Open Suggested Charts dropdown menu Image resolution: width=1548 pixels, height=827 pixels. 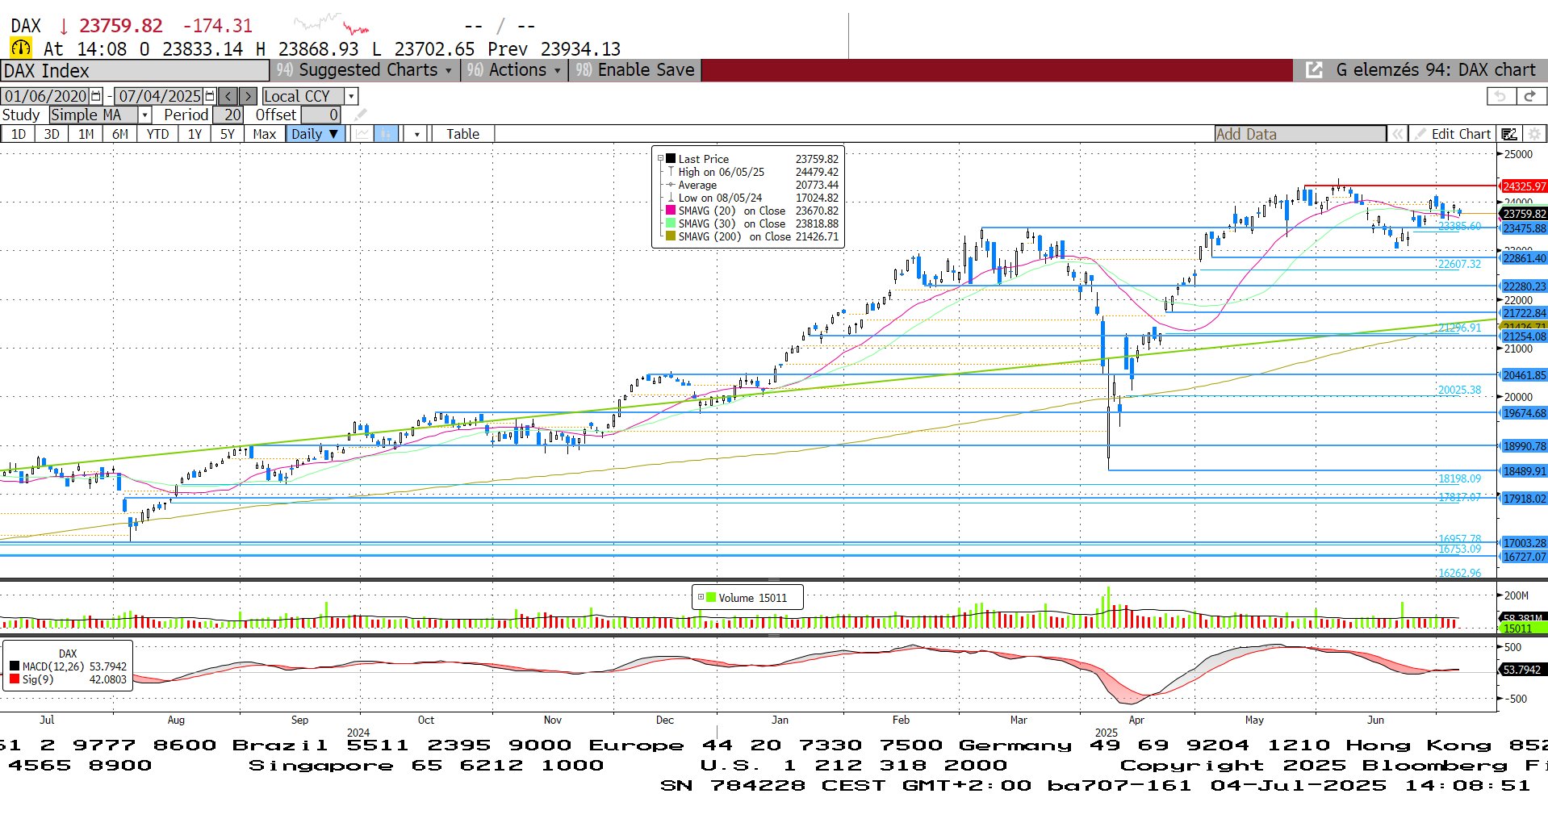[x=364, y=70]
